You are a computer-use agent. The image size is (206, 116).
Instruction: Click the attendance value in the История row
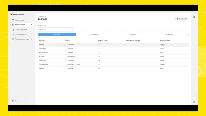point(162,57)
